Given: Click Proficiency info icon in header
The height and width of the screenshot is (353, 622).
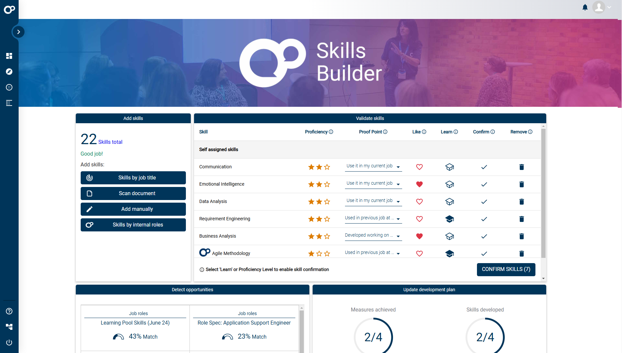Looking at the screenshot, I should pos(331,132).
